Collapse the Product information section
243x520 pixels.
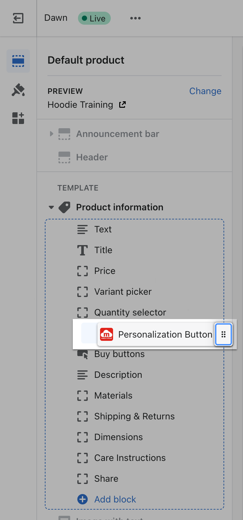click(x=51, y=207)
